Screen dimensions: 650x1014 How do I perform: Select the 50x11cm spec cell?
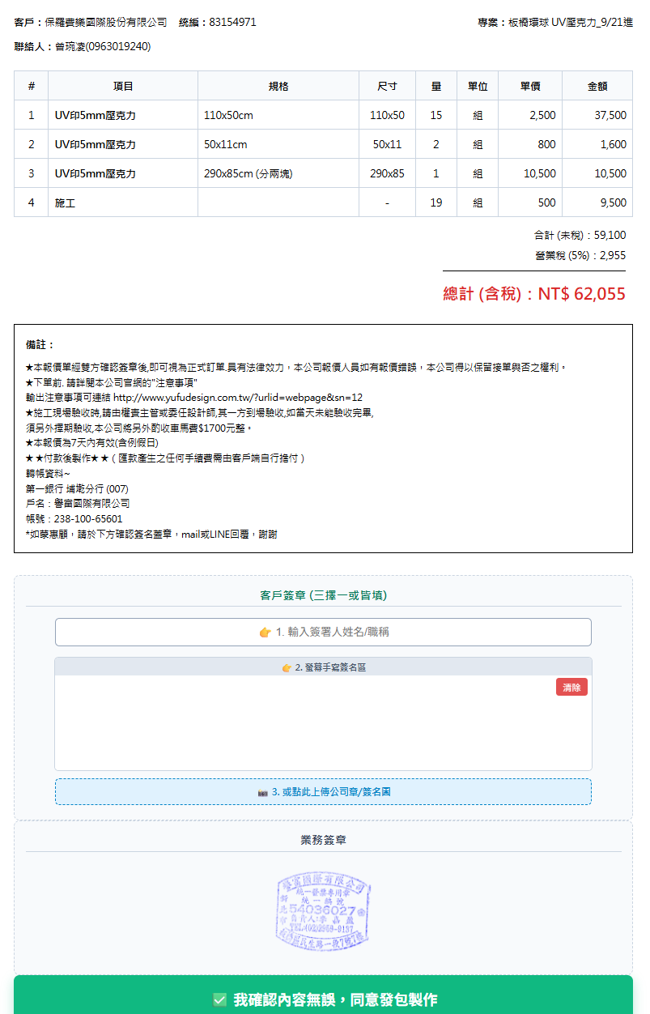pos(278,144)
